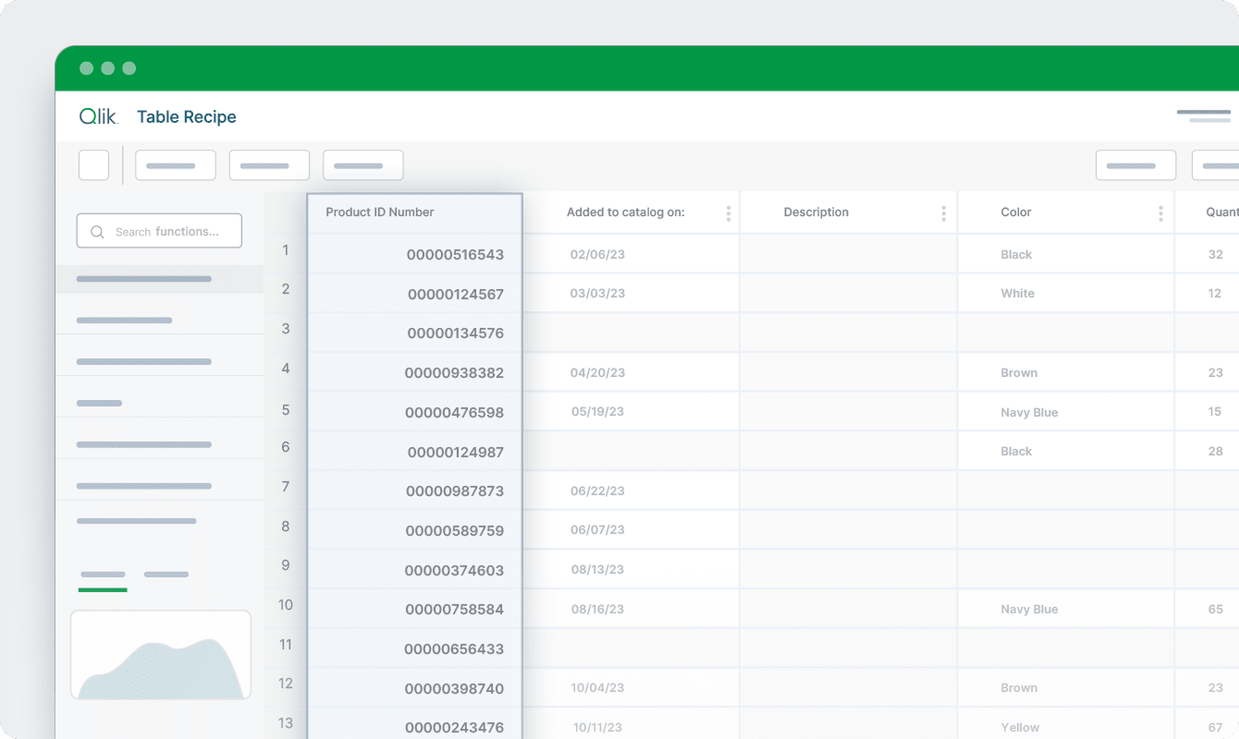Click the square icon button on the toolbar
This screenshot has height=739, width=1239.
click(x=93, y=164)
